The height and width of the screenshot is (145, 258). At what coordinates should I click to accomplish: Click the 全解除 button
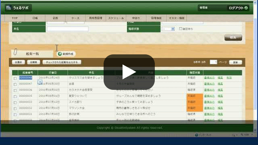tap(33, 62)
